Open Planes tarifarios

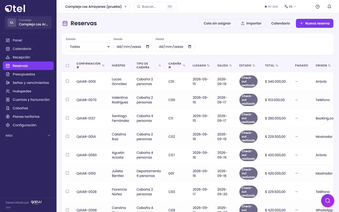click(28, 117)
